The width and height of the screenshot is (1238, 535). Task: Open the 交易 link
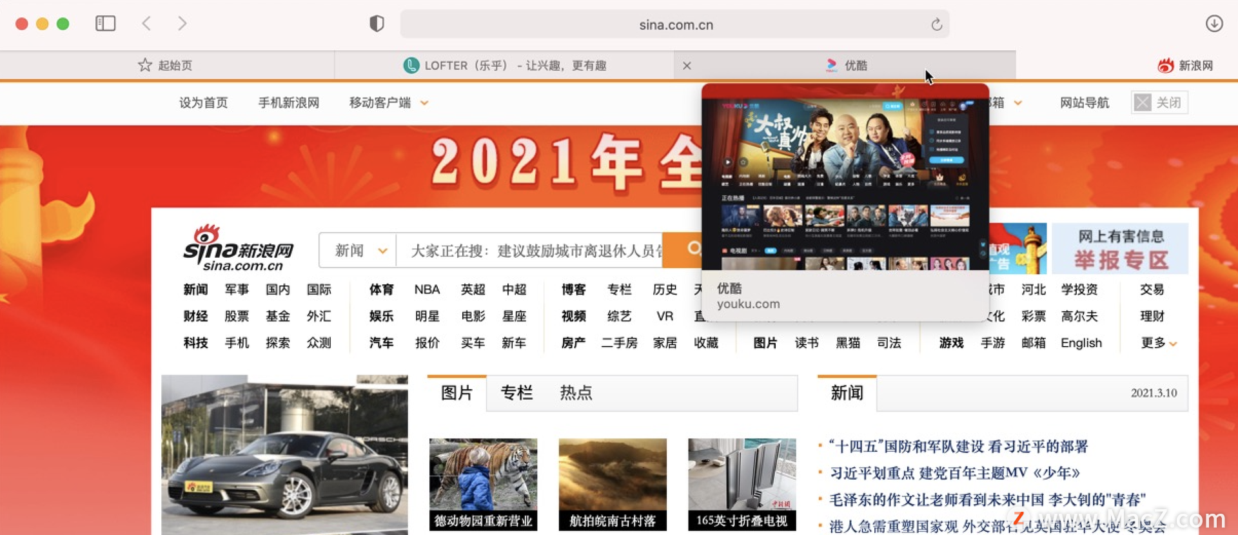coord(1152,289)
